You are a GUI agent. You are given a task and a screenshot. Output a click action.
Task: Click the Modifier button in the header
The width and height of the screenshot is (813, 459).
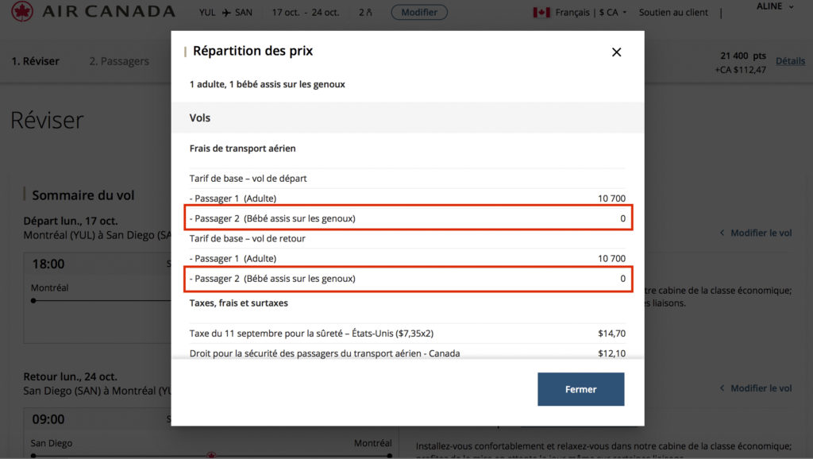(x=419, y=12)
